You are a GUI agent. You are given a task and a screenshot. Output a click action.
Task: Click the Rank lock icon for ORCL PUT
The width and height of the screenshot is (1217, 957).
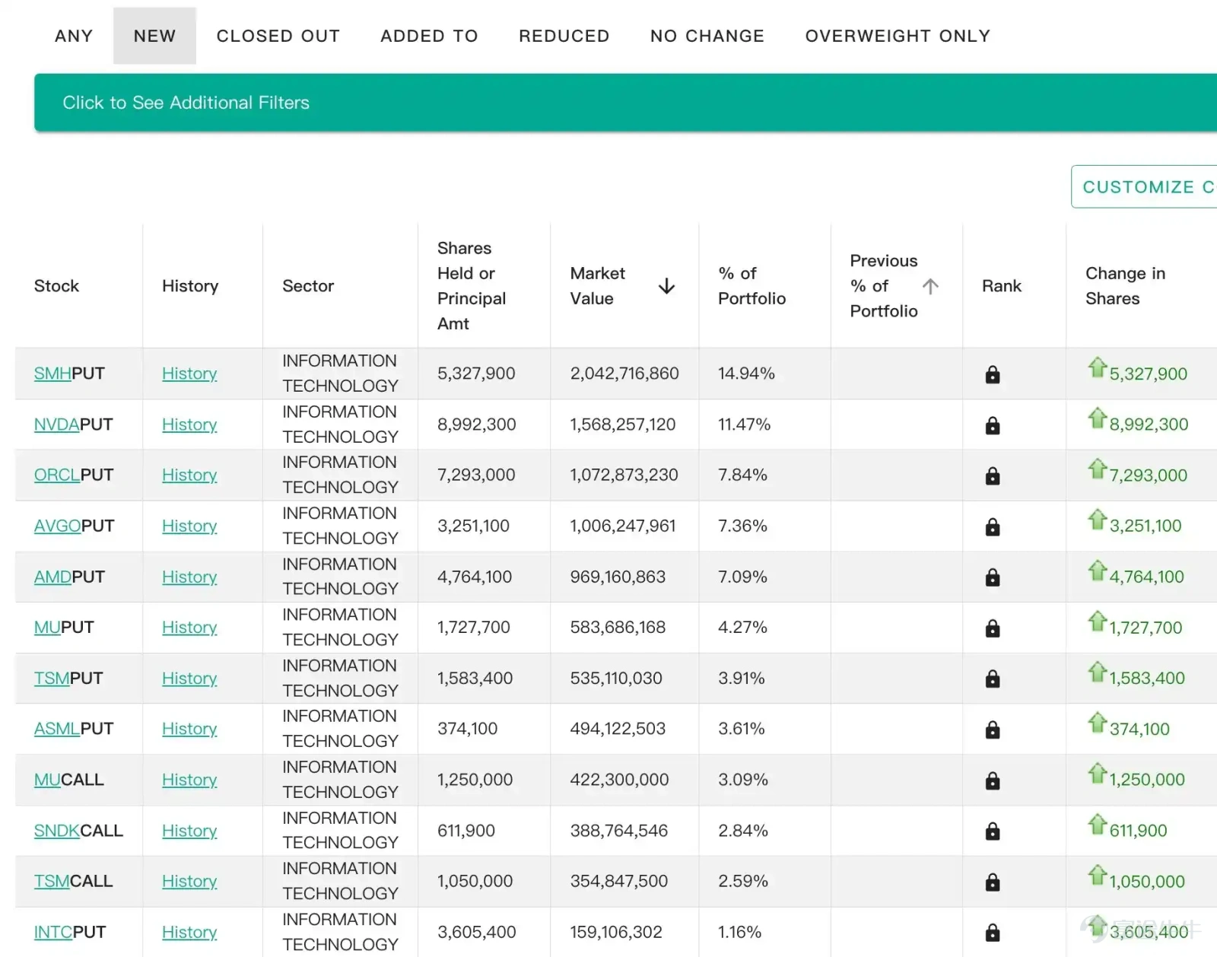[992, 475]
